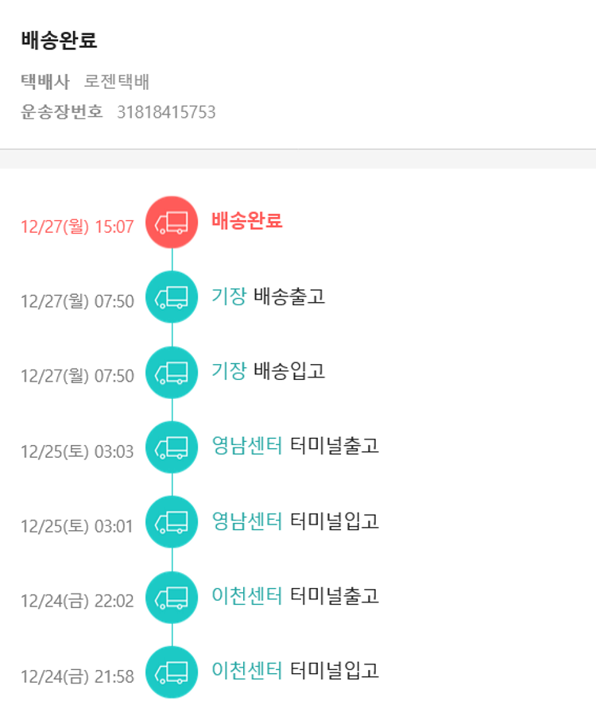596x724 pixels.
Task: Click the 이천센터 터미널입고 truck icon
Action: pyautogui.click(x=172, y=672)
